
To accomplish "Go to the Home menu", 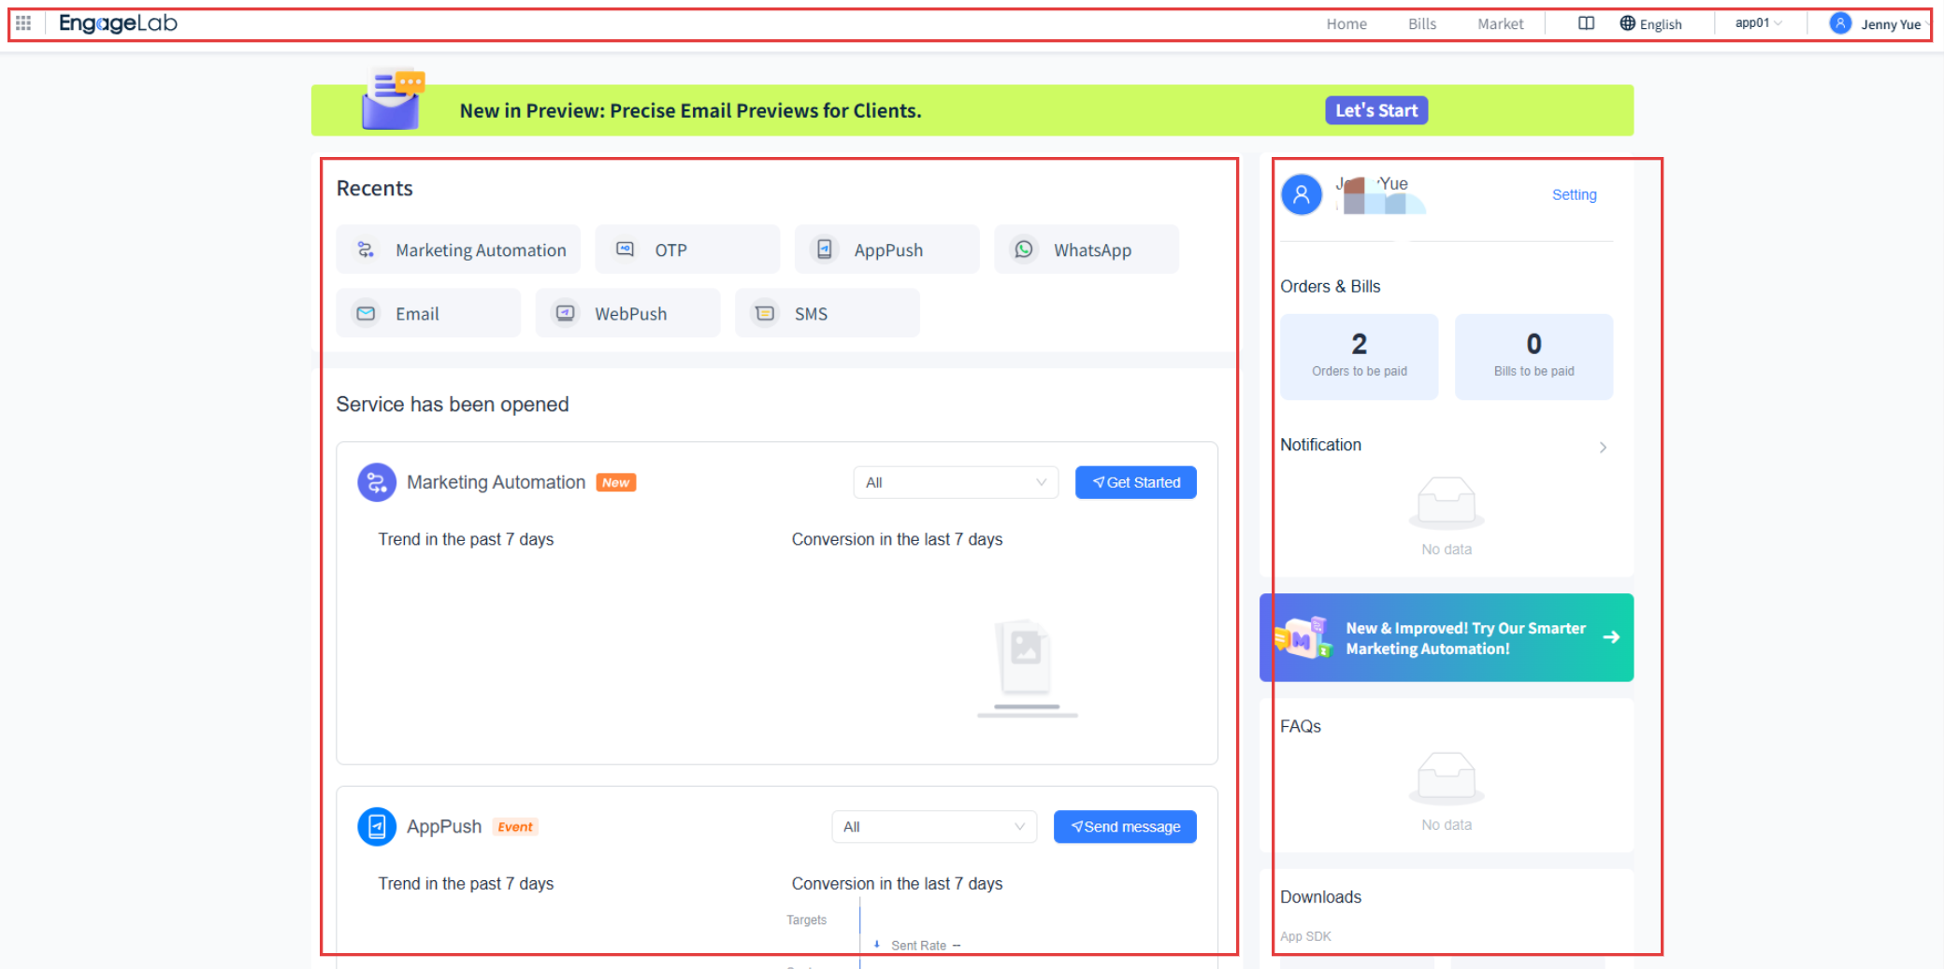I will [1346, 23].
